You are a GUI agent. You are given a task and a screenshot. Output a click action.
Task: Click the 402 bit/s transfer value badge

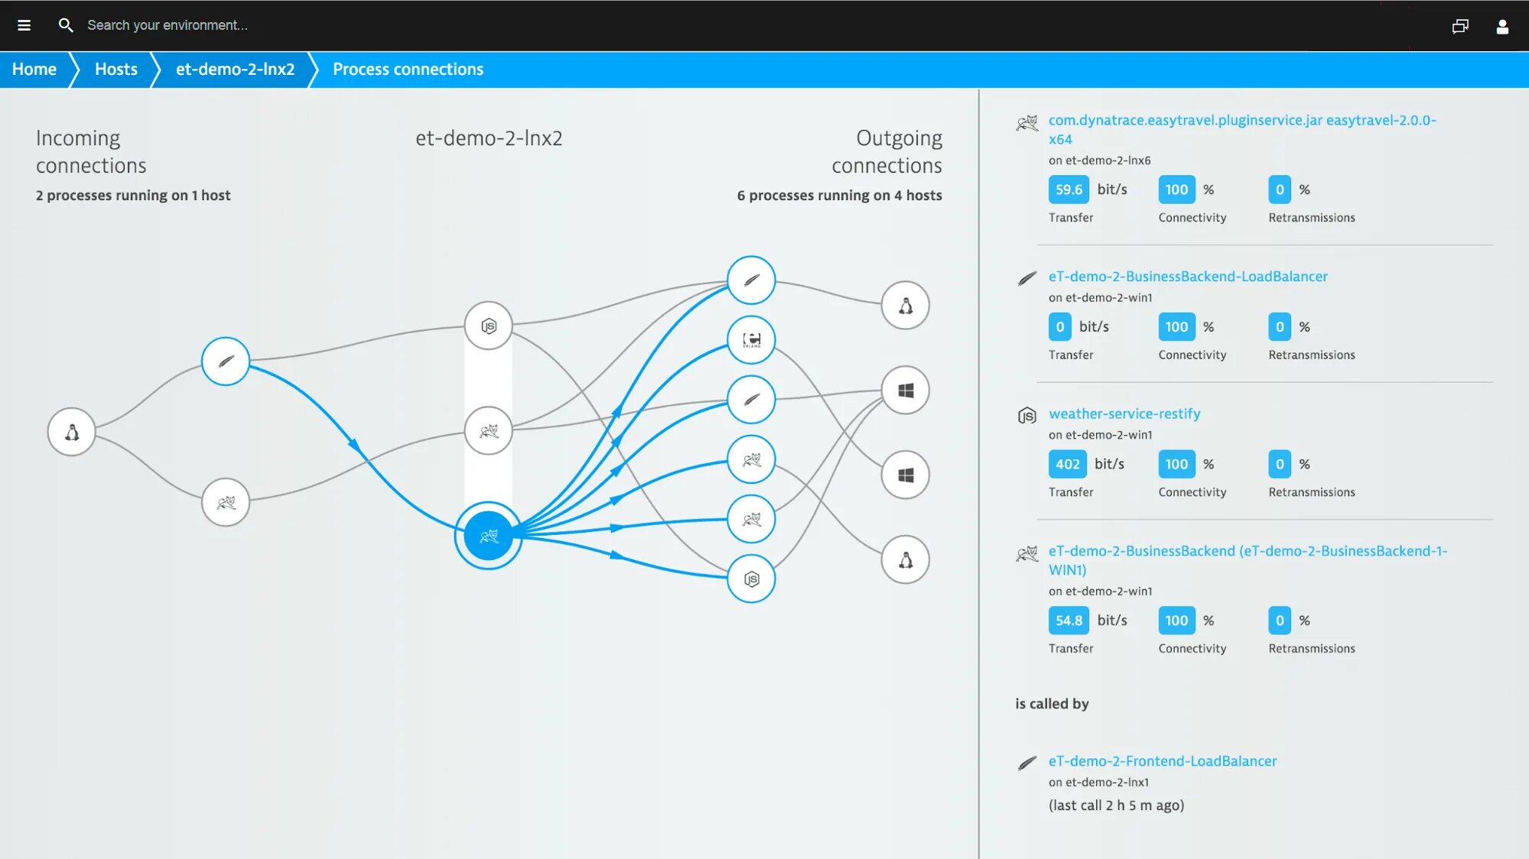click(x=1067, y=464)
